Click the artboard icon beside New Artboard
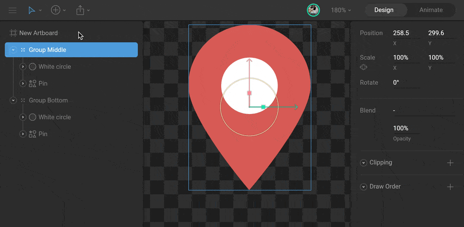 click(13, 33)
